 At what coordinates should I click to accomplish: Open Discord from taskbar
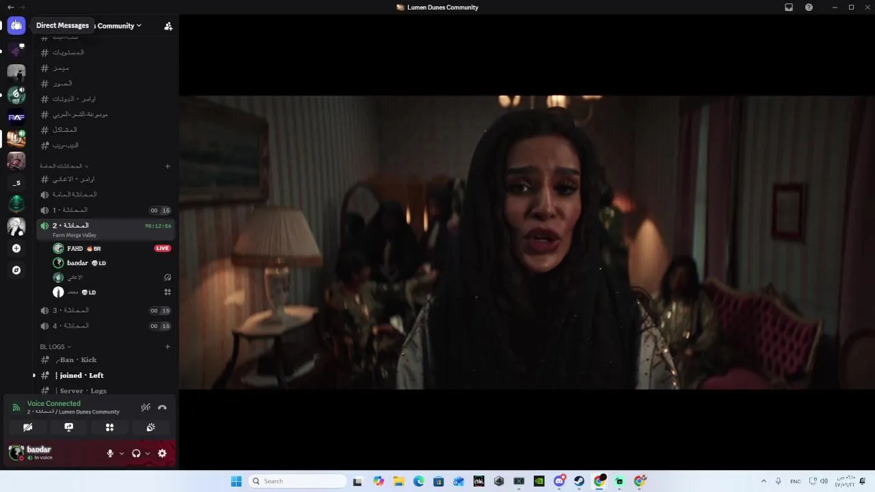coord(559,481)
